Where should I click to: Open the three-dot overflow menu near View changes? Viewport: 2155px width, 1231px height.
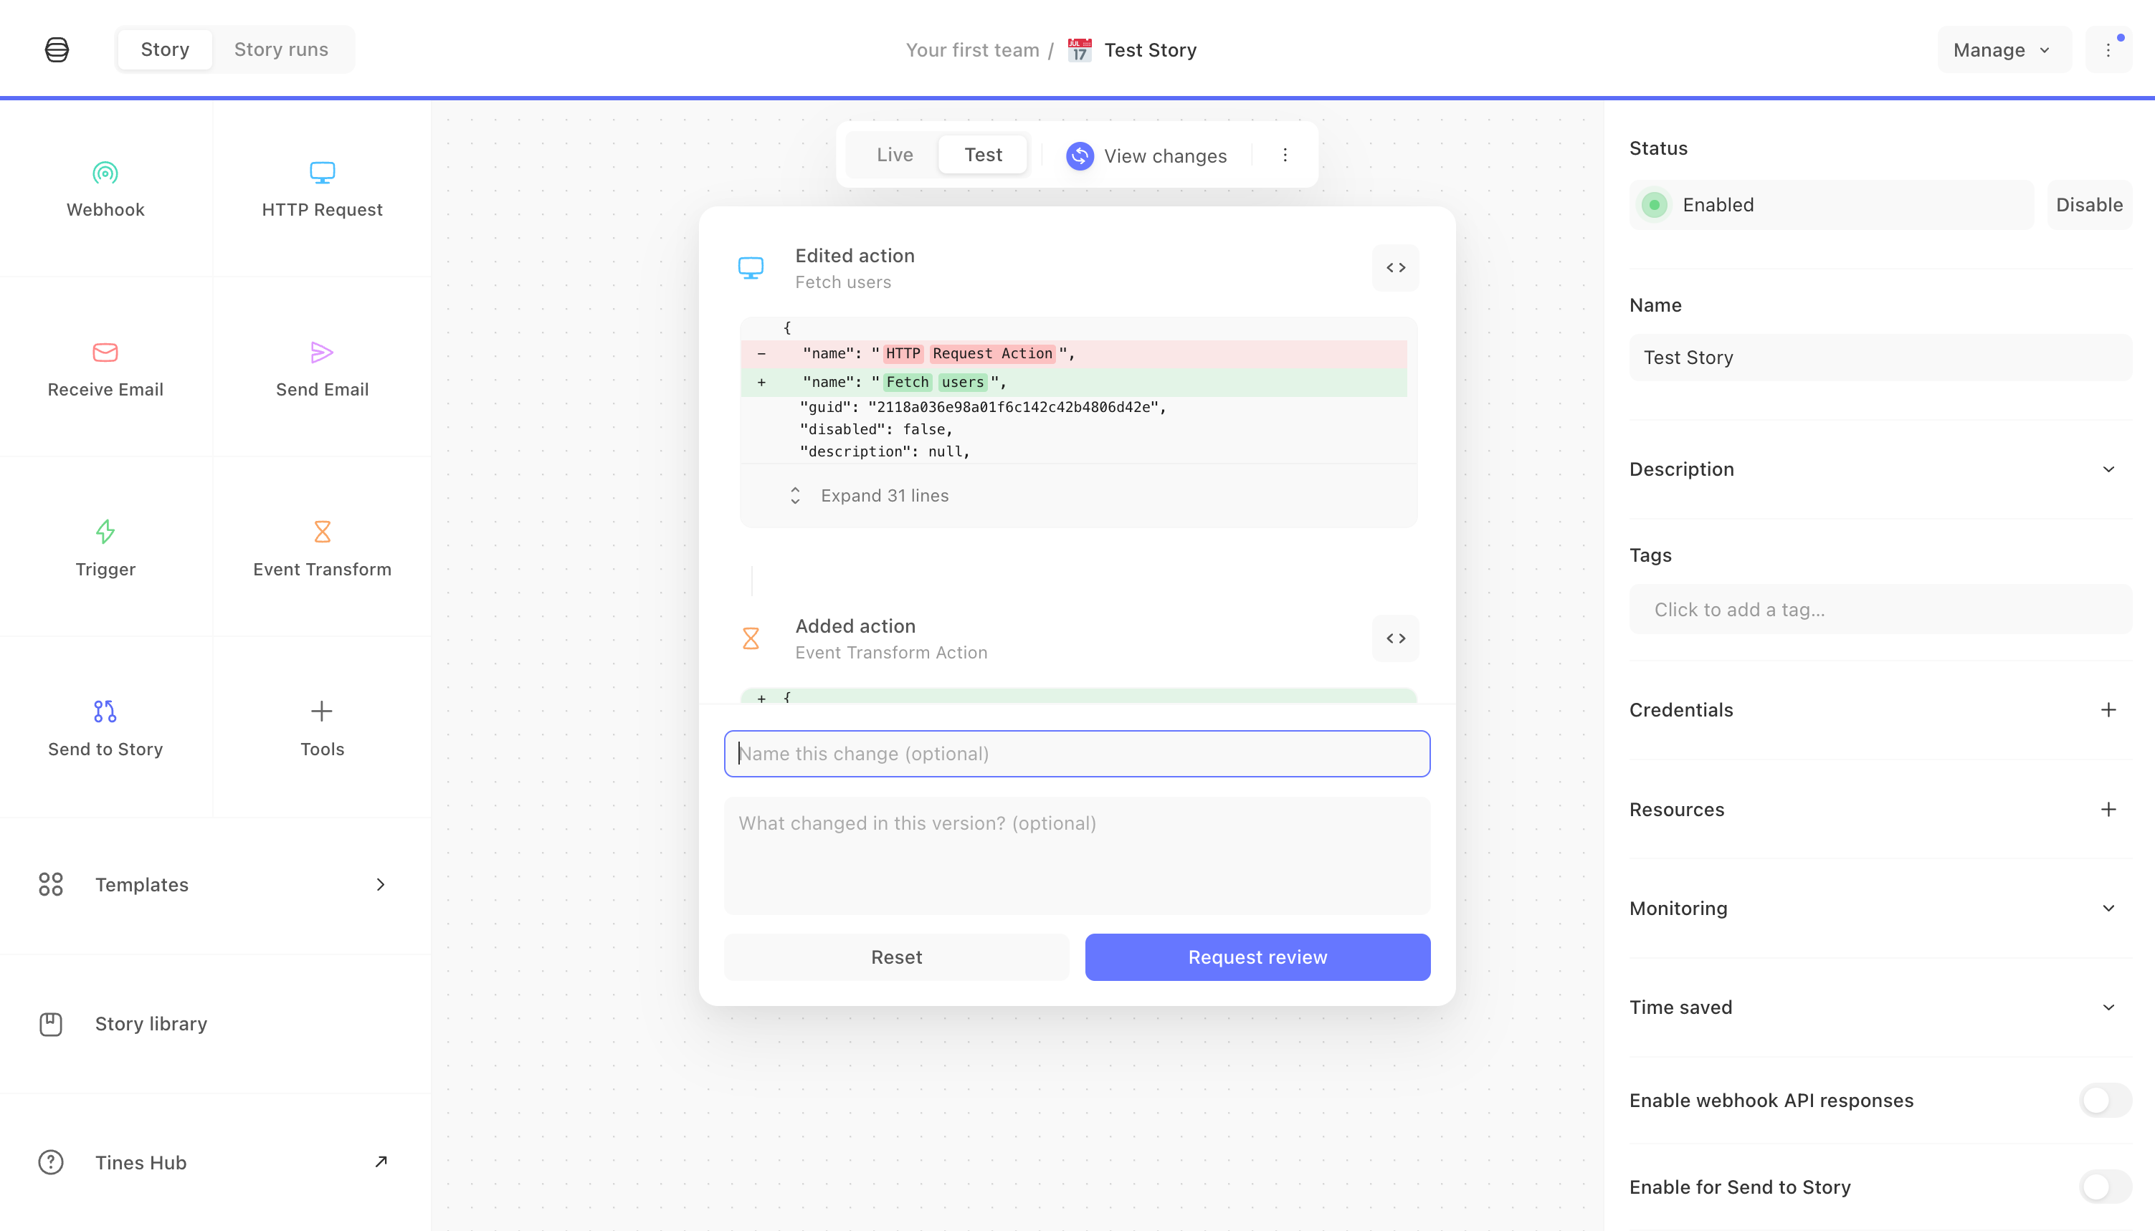[x=1285, y=155]
